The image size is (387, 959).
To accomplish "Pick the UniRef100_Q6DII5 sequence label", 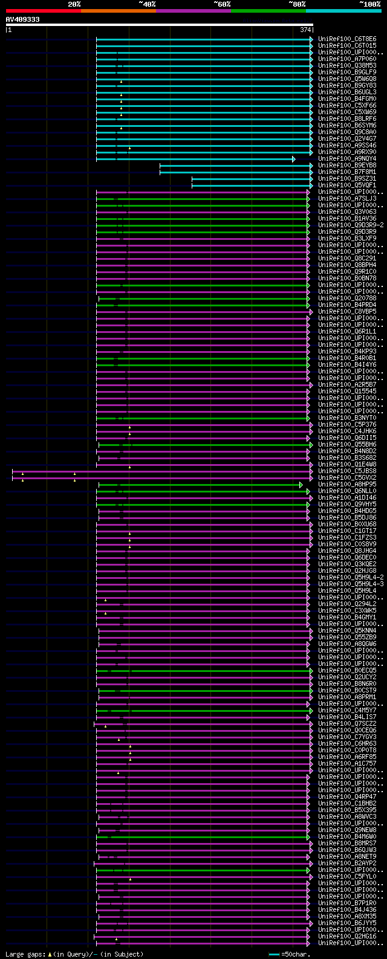I will click(347, 438).
